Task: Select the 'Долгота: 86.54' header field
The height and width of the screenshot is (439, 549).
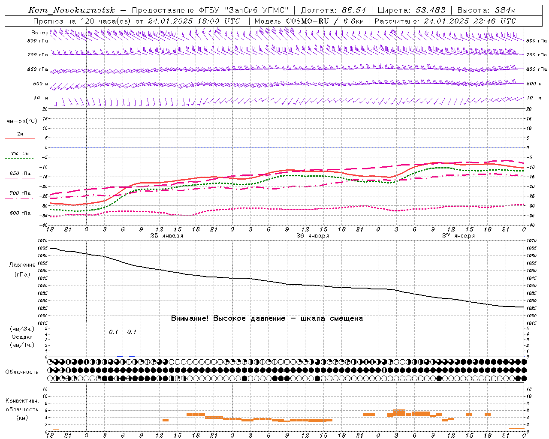Action: coord(333,10)
